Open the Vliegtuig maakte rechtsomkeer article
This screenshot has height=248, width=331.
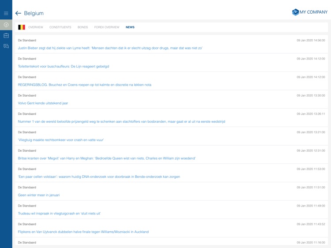(61, 140)
